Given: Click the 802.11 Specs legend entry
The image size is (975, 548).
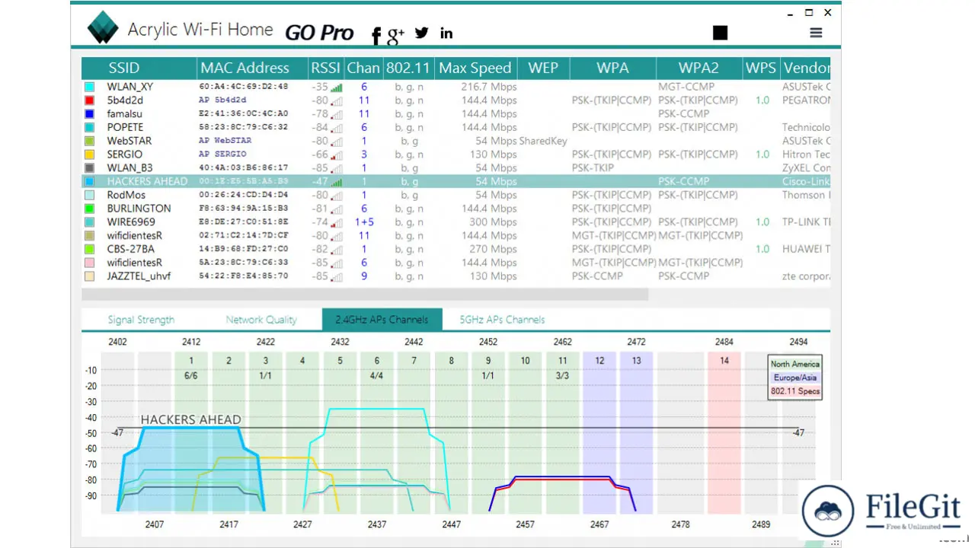Looking at the screenshot, I should click(794, 391).
